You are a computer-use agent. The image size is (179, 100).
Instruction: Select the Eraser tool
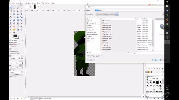point(14,27)
